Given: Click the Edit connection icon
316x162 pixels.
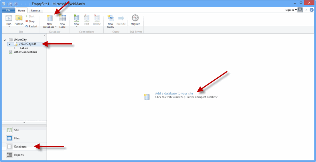Looking at the screenshot, I should [x=87, y=18].
